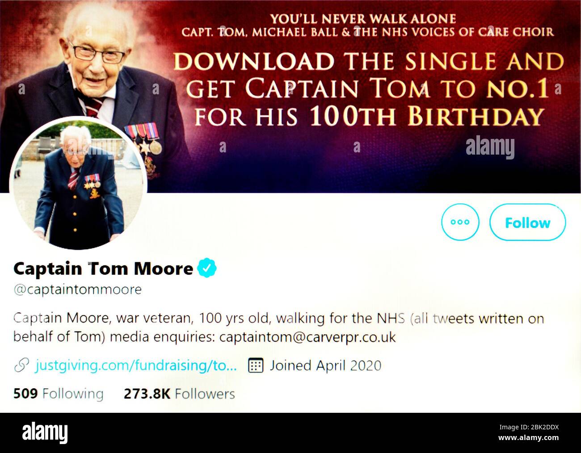Click the captaintom@carverpr.co.uk email in bio
The height and width of the screenshot is (453, 581).
point(307,337)
